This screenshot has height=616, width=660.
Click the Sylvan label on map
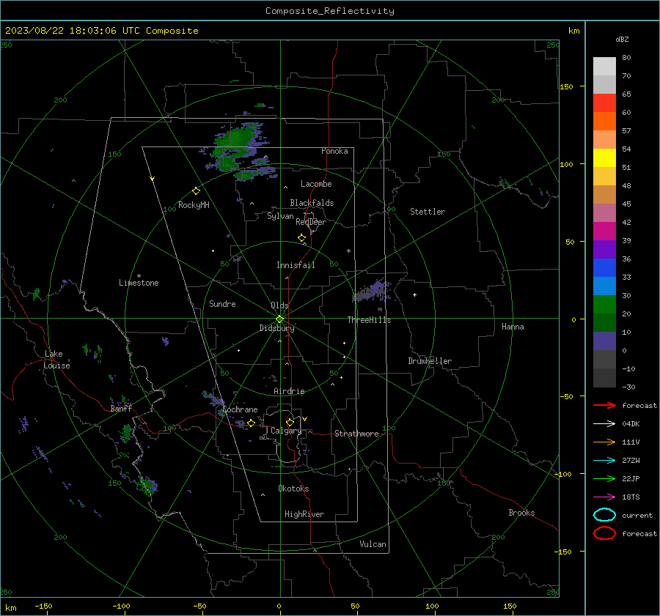click(x=280, y=216)
